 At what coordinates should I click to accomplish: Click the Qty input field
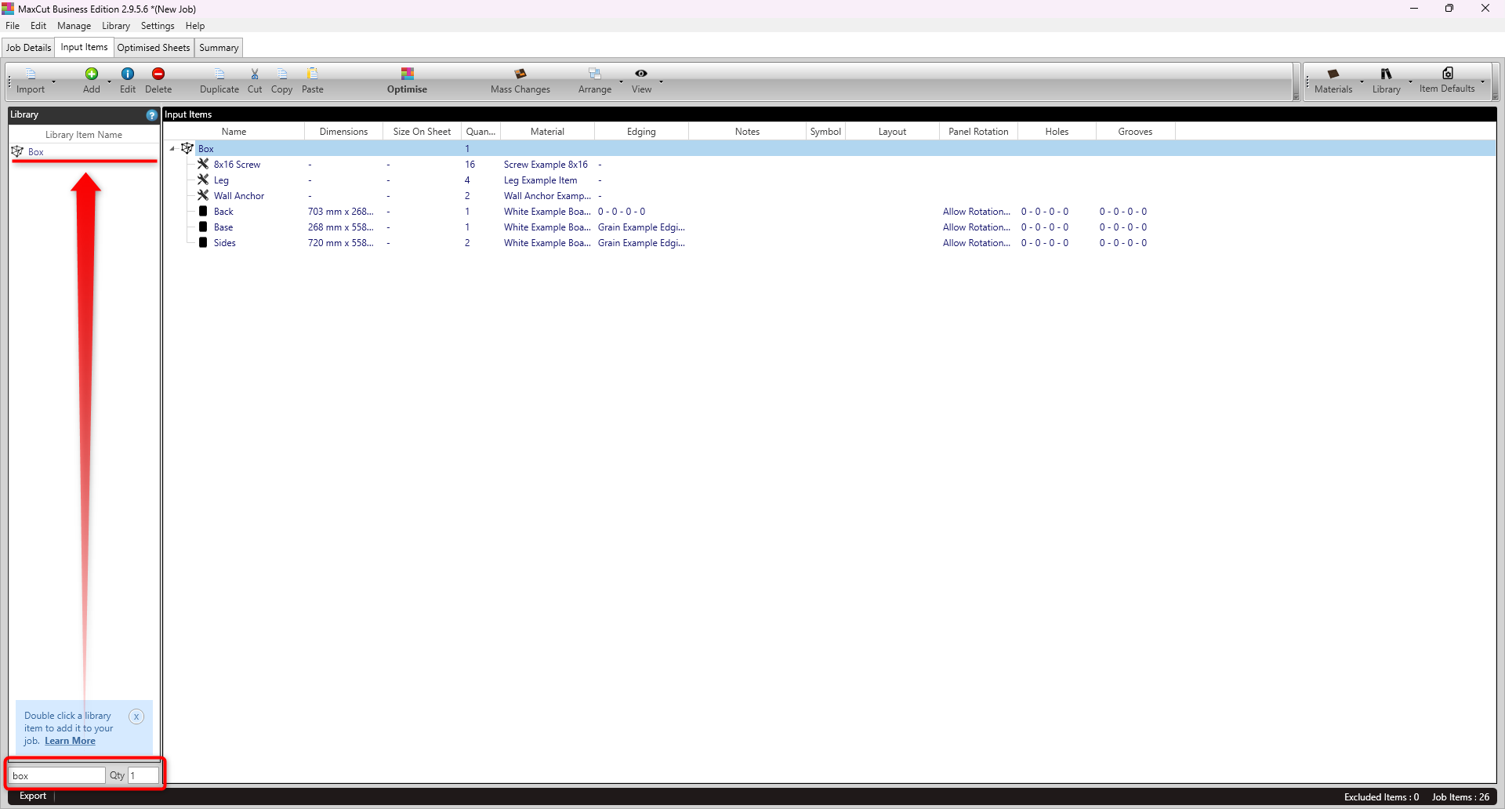click(143, 775)
